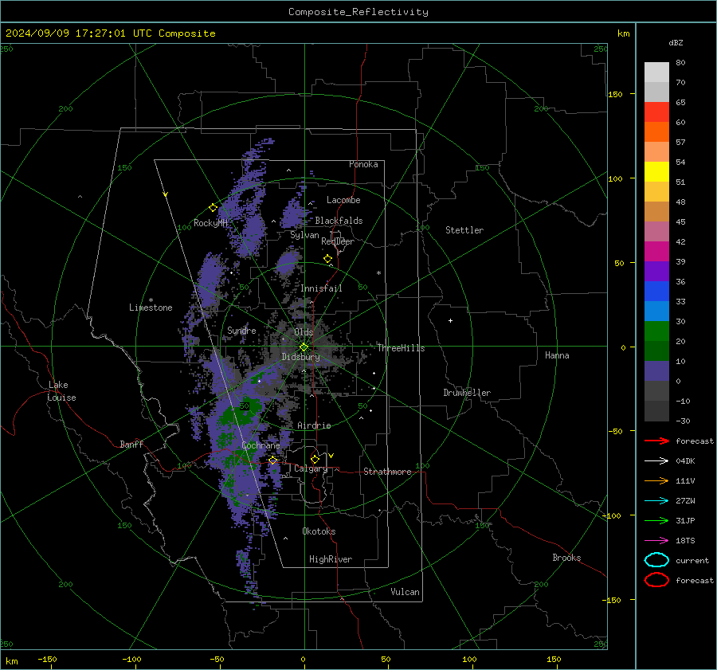Click the white 04DK arrow legend icon
717x670 pixels.
656,460
